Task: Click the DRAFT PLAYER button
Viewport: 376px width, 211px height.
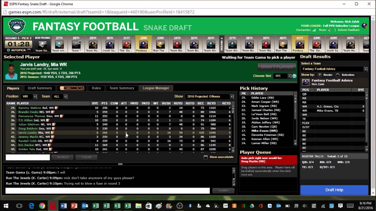Action: [x=277, y=67]
